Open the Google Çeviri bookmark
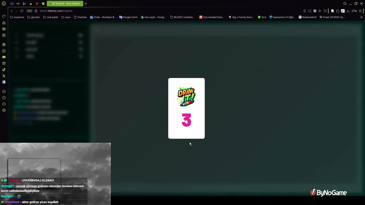Screen dimensions: 365x205 tap(128, 17)
